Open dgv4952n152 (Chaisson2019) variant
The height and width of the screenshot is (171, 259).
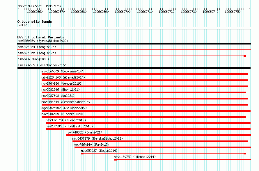tap(64, 108)
